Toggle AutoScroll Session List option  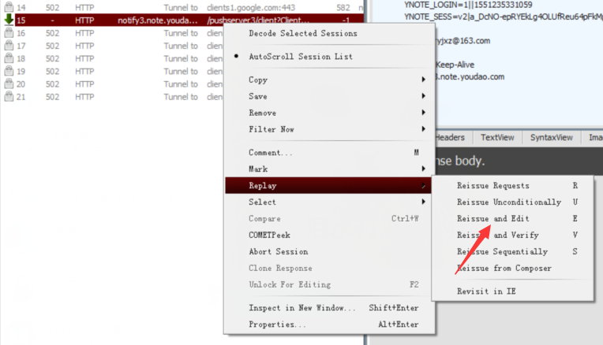(x=330, y=57)
